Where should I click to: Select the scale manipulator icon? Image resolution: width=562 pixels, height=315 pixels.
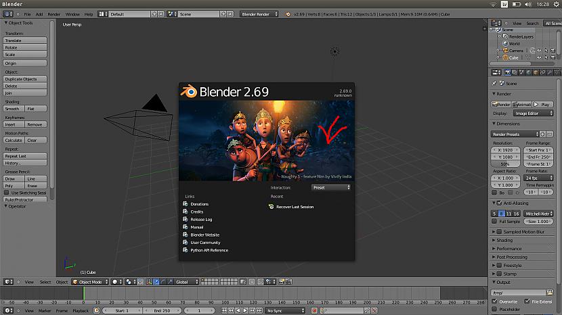point(170,282)
